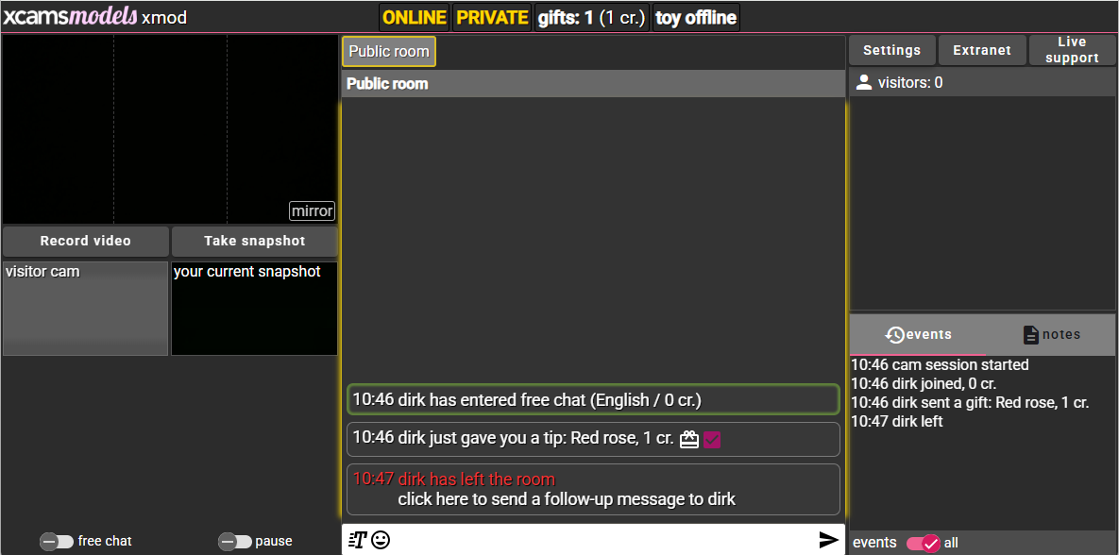Send message with the arrow icon

(x=828, y=540)
